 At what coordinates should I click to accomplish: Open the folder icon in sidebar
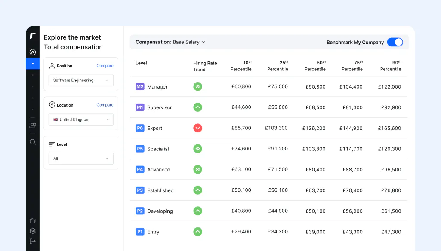[33, 220]
